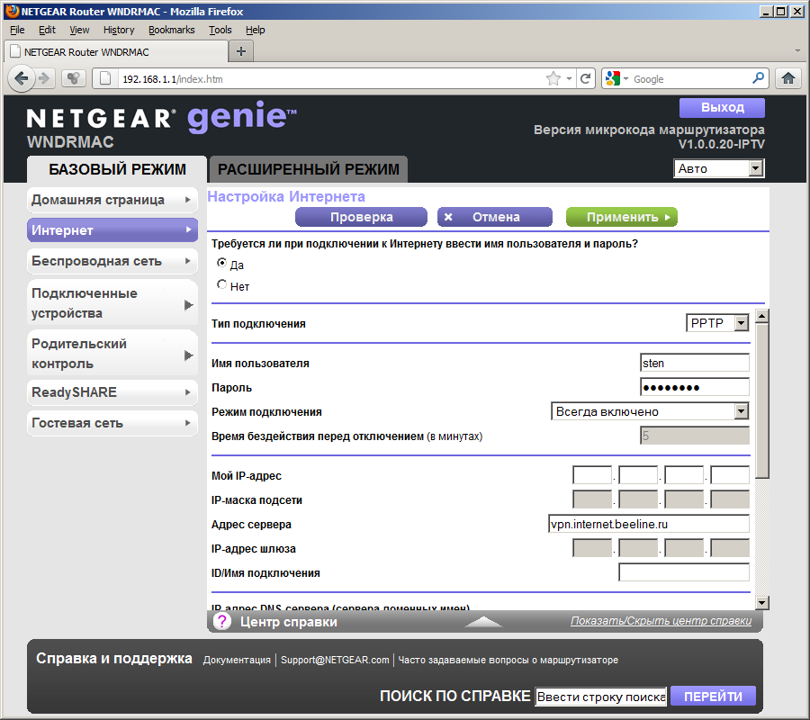Viewport: 810px width, 720px height.
Task: Click the Google search engine icon
Action: pyautogui.click(x=613, y=78)
